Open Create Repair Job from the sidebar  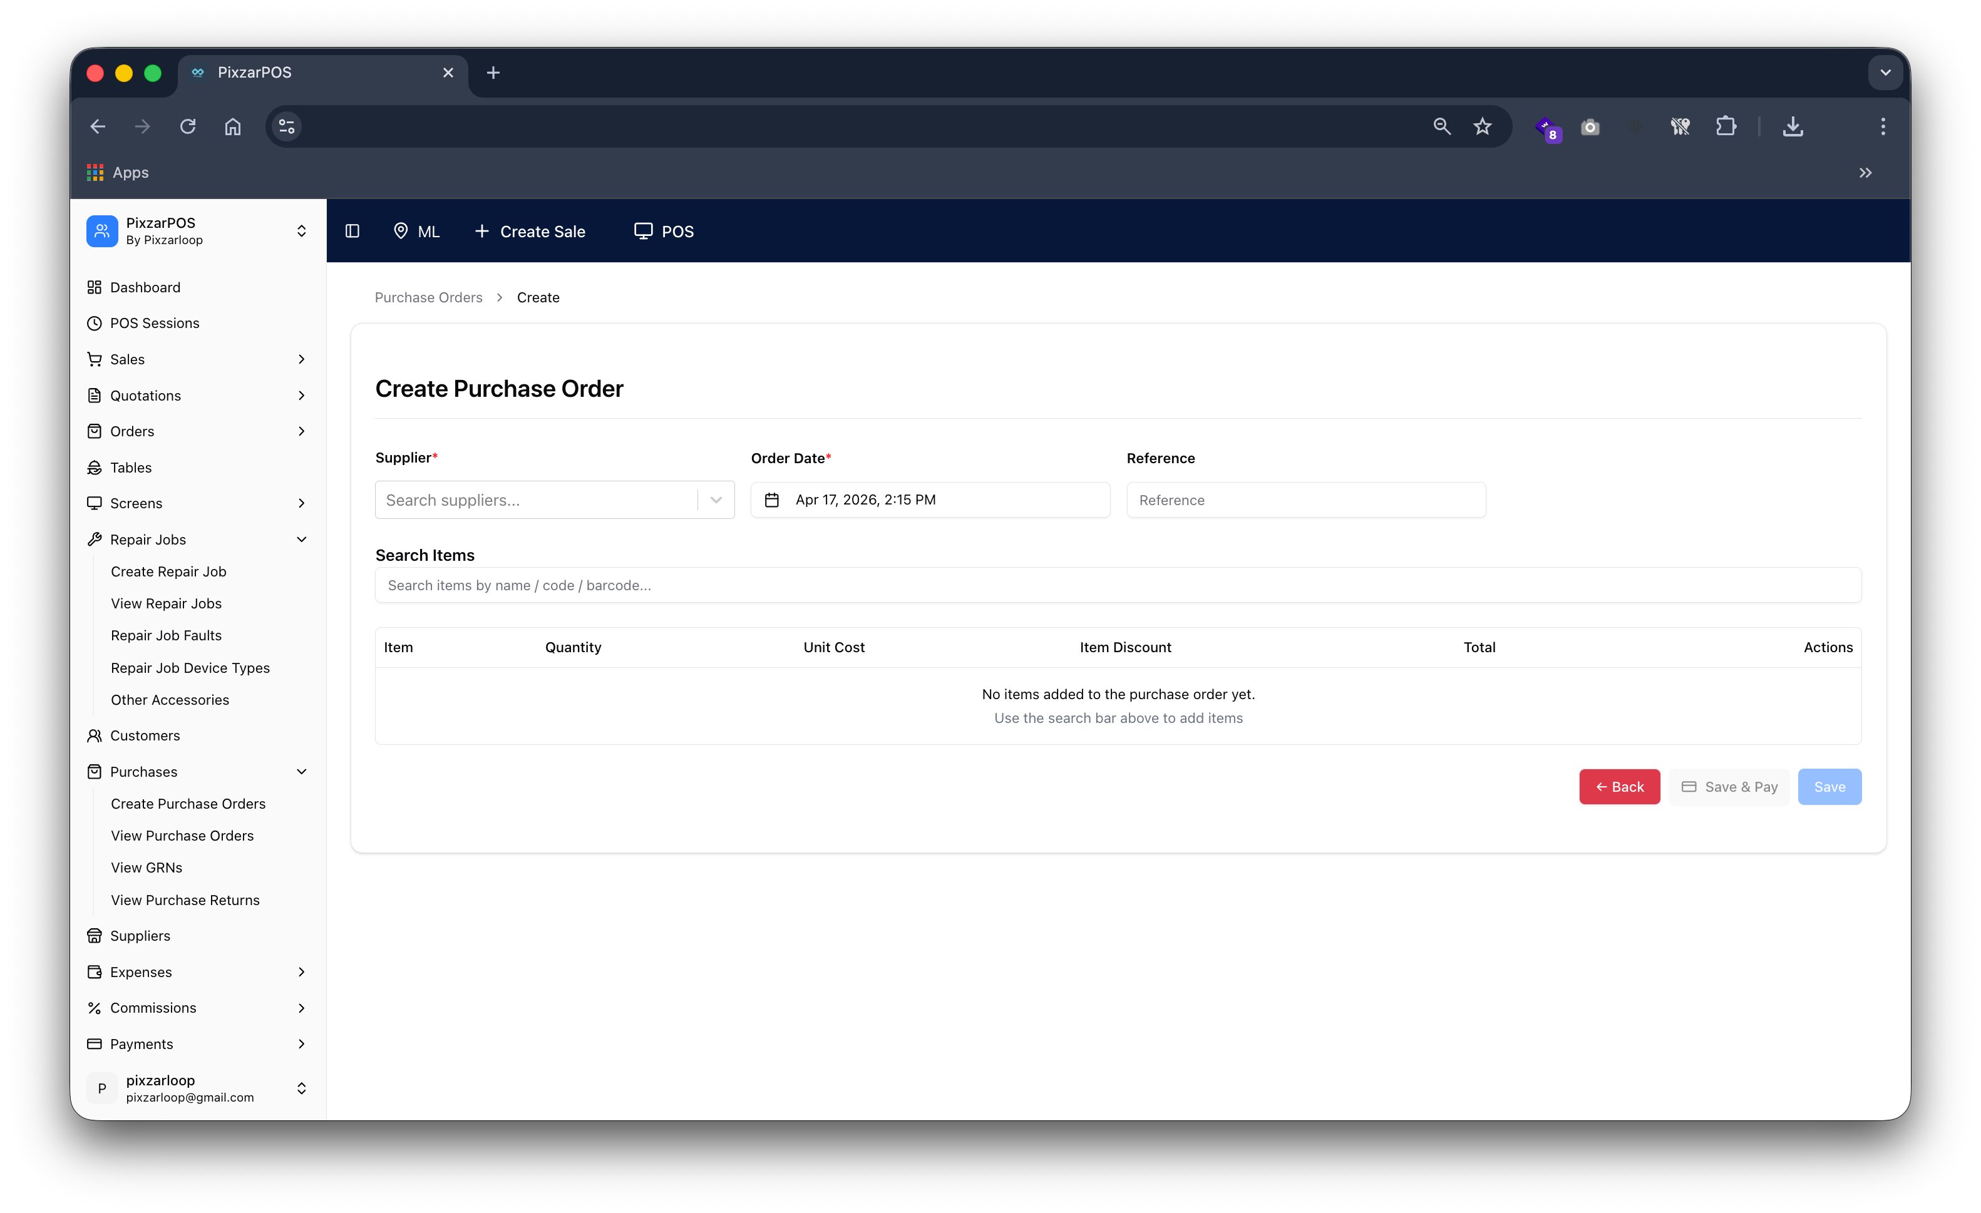pos(169,571)
